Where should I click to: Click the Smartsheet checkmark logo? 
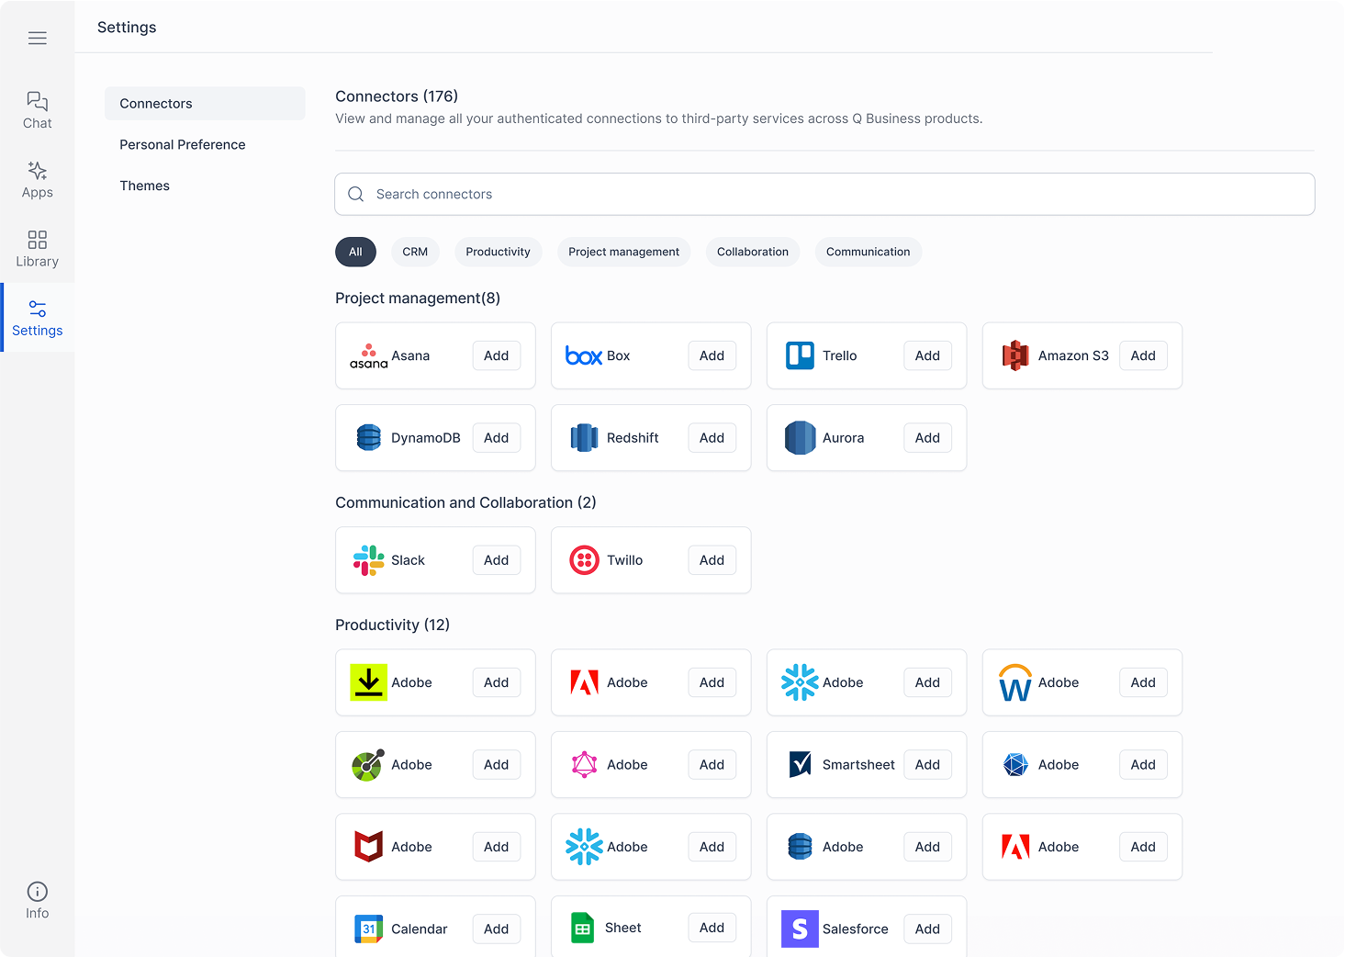(801, 764)
